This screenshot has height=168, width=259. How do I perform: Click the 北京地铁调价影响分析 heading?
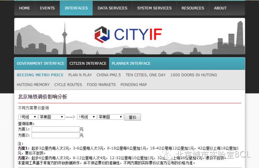click(42, 97)
